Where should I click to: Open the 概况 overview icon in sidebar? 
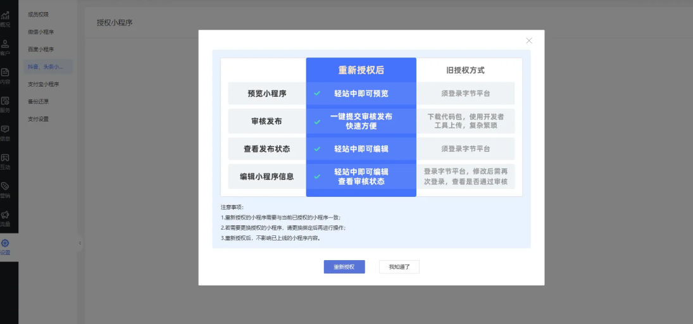click(x=5, y=18)
